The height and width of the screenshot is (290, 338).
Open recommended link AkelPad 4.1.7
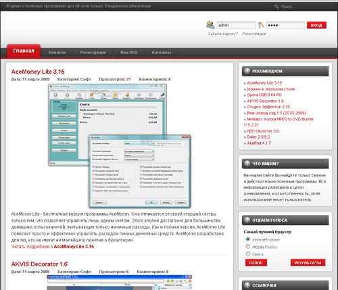259,143
